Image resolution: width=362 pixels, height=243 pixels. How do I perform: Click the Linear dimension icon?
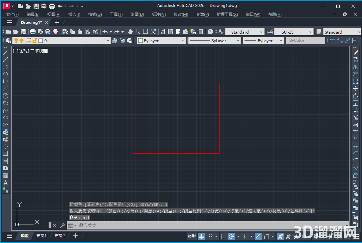tap(332, 40)
